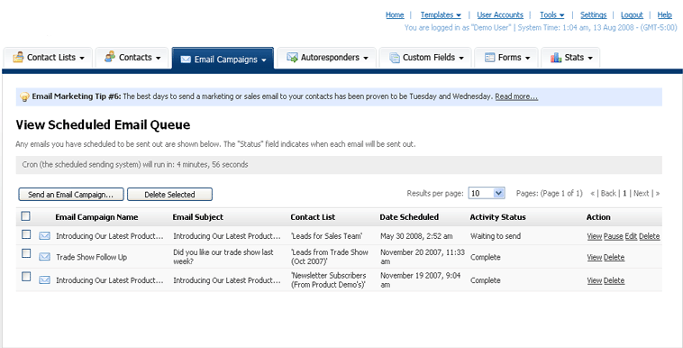Edit the 'Leads for Sales Team' scheduled email

click(x=631, y=236)
